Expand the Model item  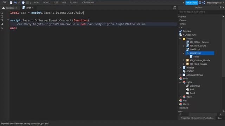[180, 97]
